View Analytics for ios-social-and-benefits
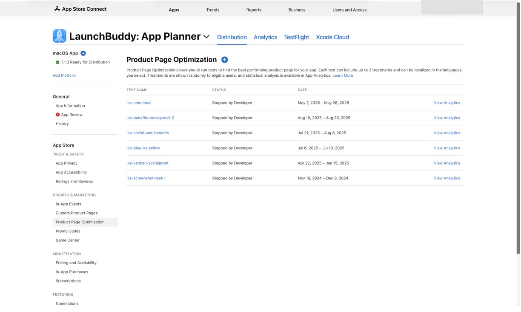521x312 pixels. coord(447,133)
